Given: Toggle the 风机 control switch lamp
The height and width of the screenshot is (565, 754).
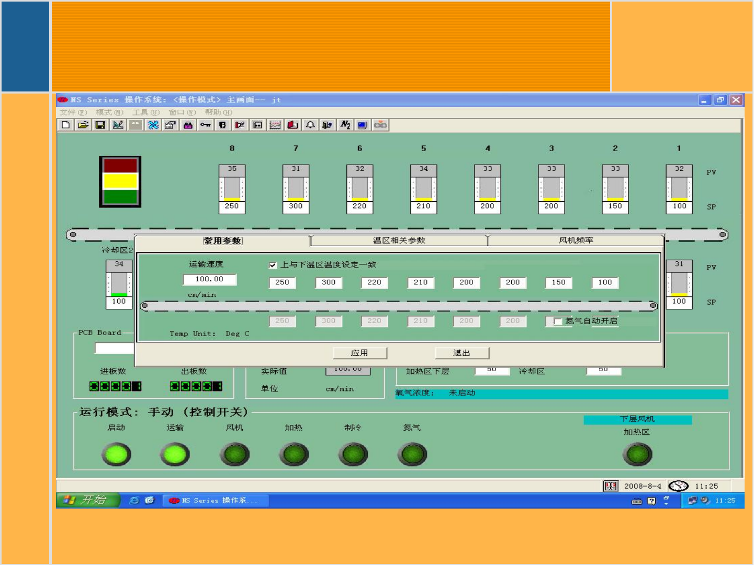Looking at the screenshot, I should pos(234,454).
